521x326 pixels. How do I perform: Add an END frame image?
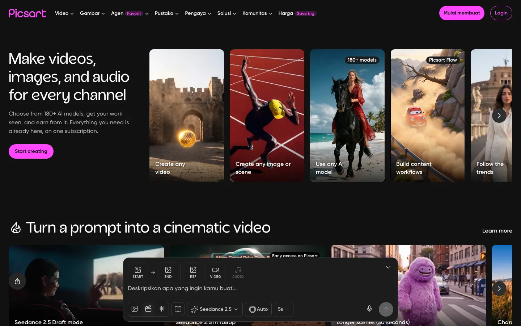(168, 272)
